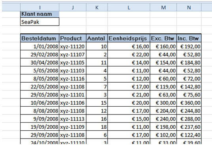The image size is (212, 146).
Task: Select column J header
Action: 73,7
